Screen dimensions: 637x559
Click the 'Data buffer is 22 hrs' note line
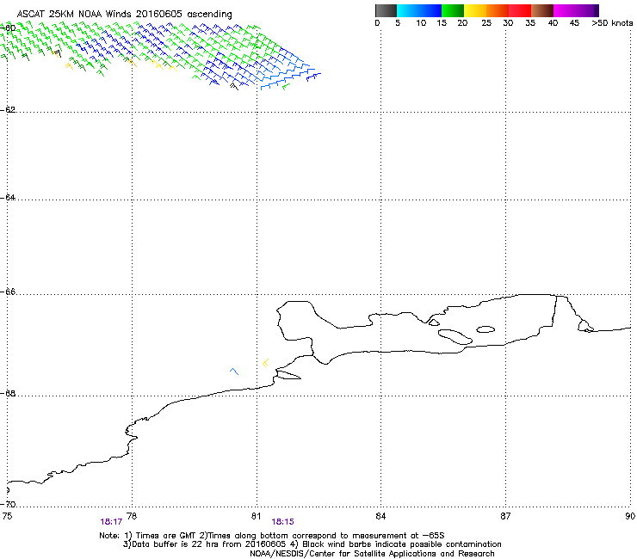312,544
